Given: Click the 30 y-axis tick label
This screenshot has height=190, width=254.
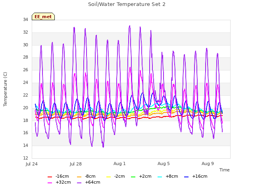Looking at the screenshot, I should coord(25,45).
